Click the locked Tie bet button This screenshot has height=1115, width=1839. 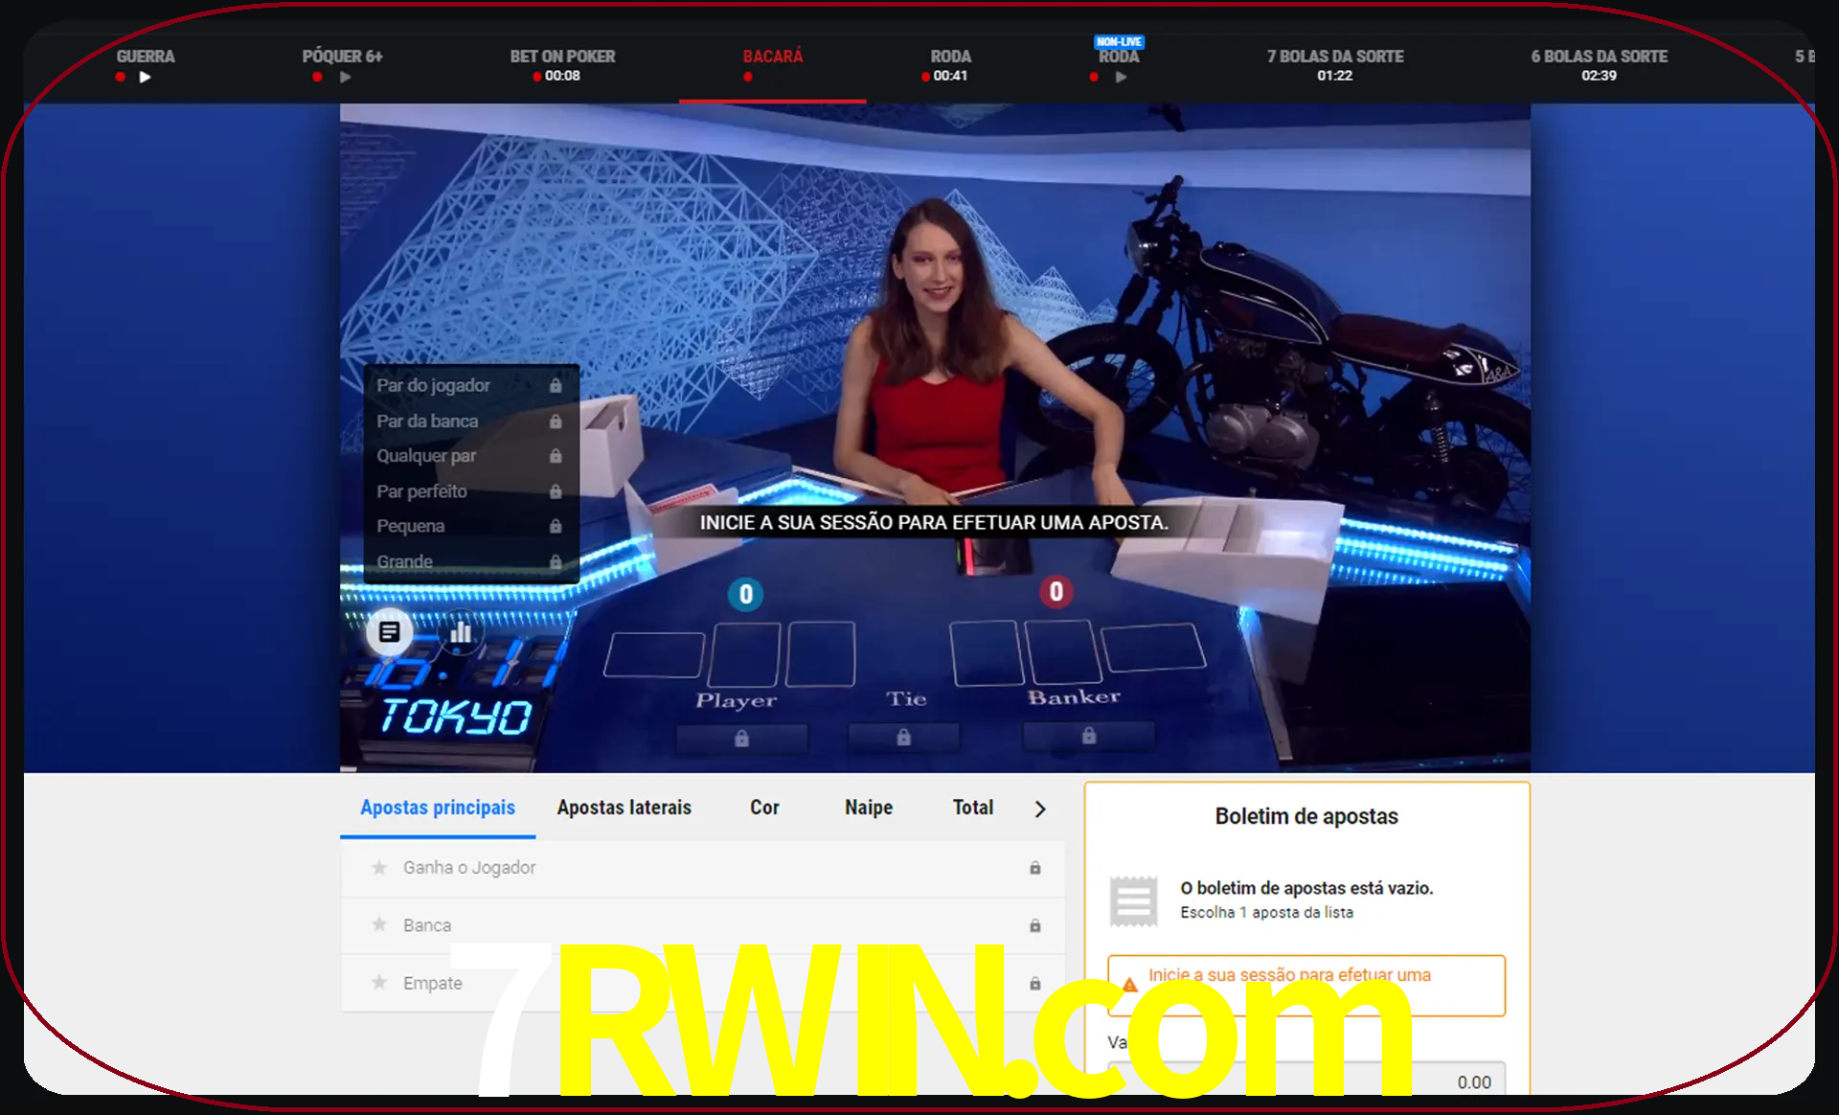click(903, 738)
